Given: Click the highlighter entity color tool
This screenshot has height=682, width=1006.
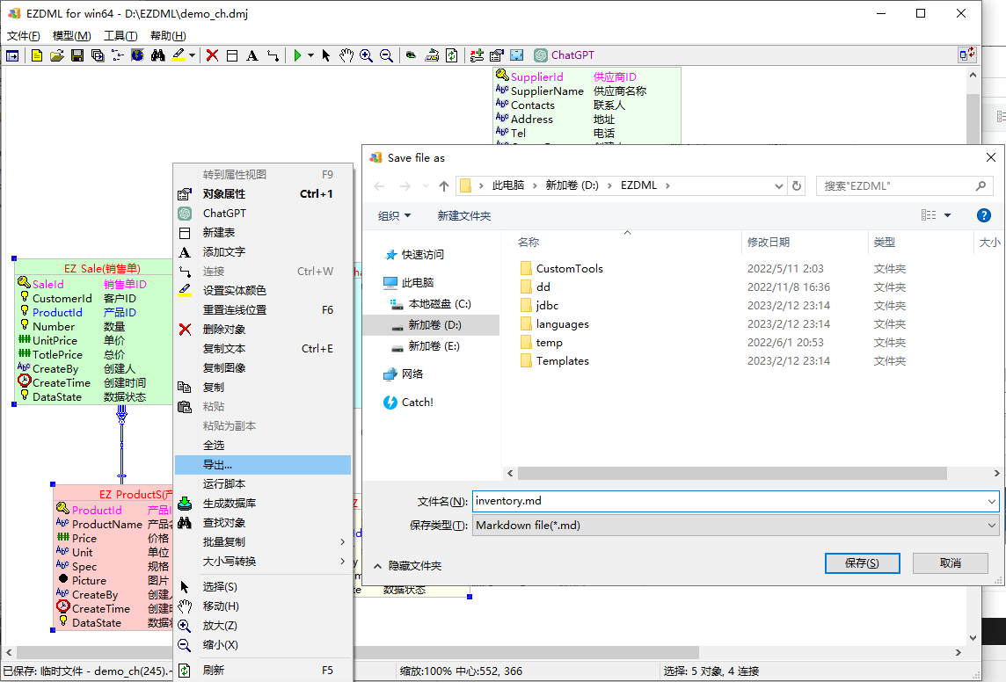Looking at the screenshot, I should (179, 55).
